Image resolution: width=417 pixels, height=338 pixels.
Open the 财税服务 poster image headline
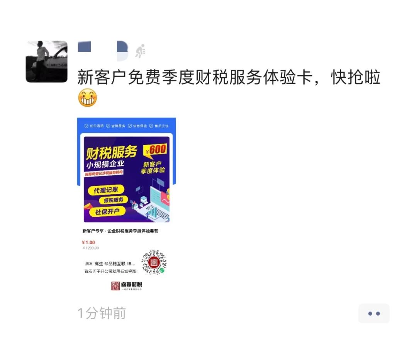tap(112, 153)
